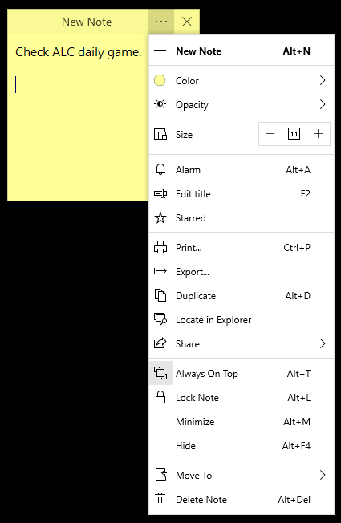Click the Alarm bell icon
Screen dimensions: 341x523
coord(160,170)
